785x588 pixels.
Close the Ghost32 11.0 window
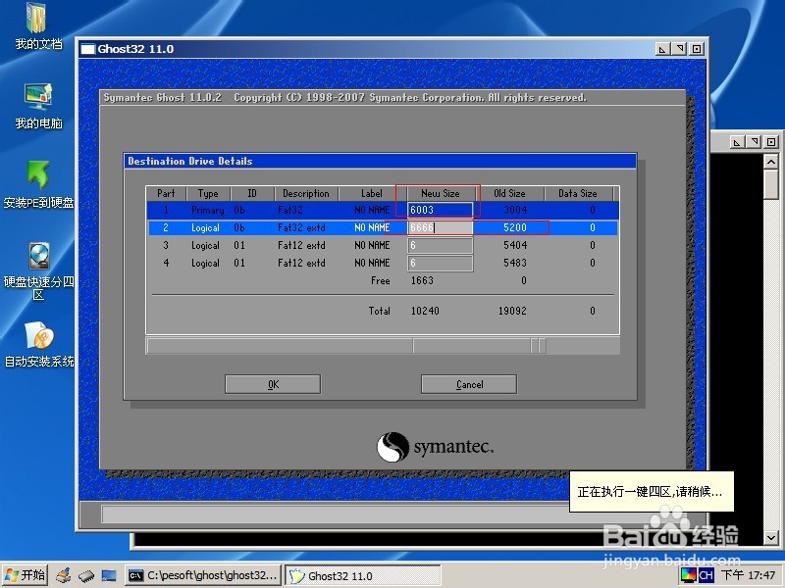(x=697, y=49)
